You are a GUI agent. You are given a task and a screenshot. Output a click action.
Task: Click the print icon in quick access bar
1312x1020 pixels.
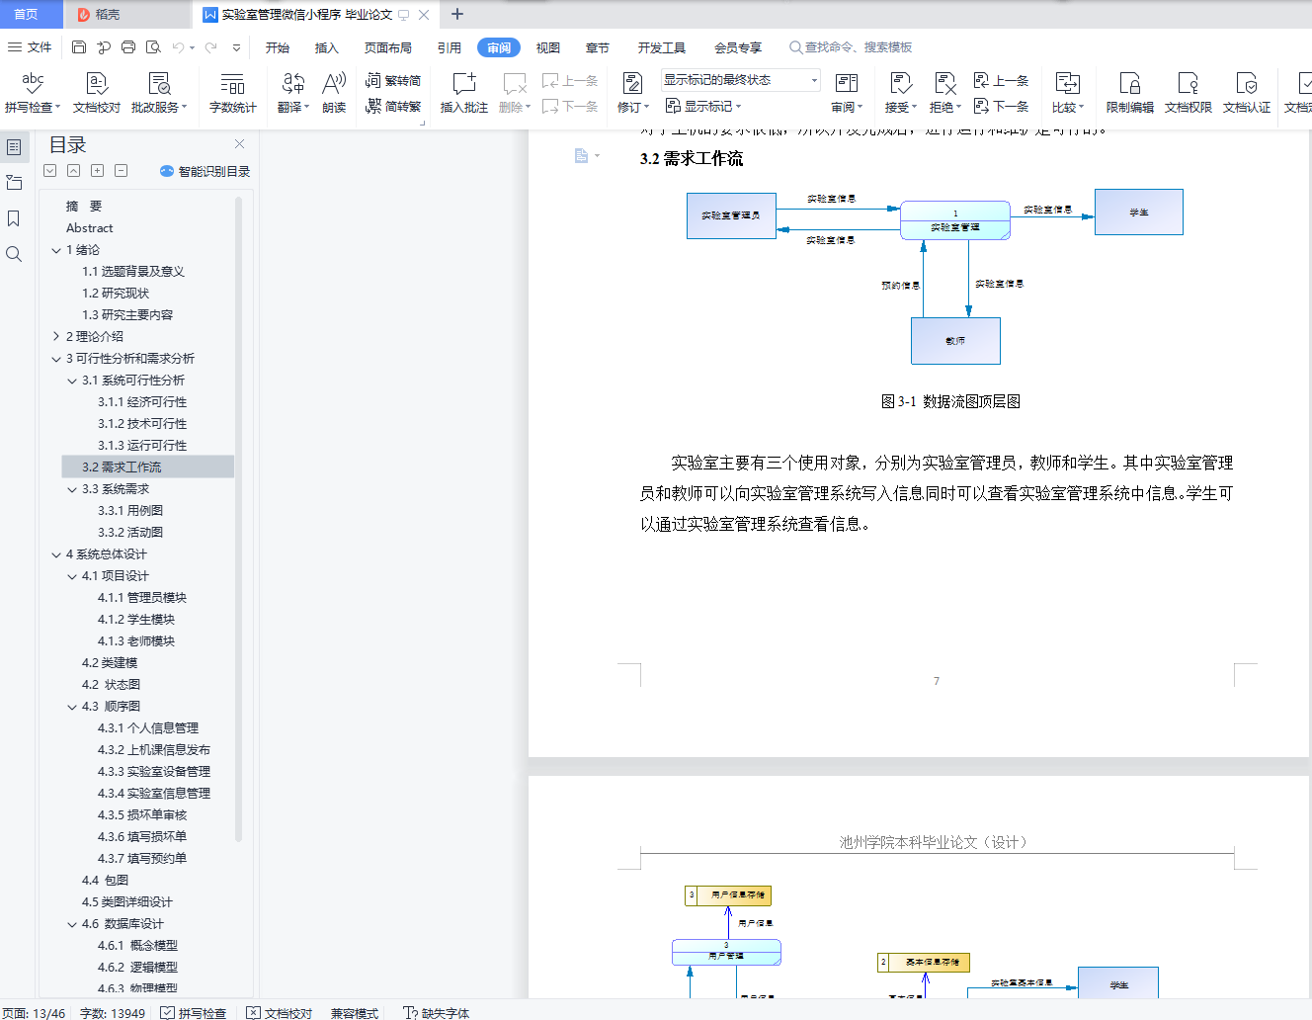tap(128, 47)
